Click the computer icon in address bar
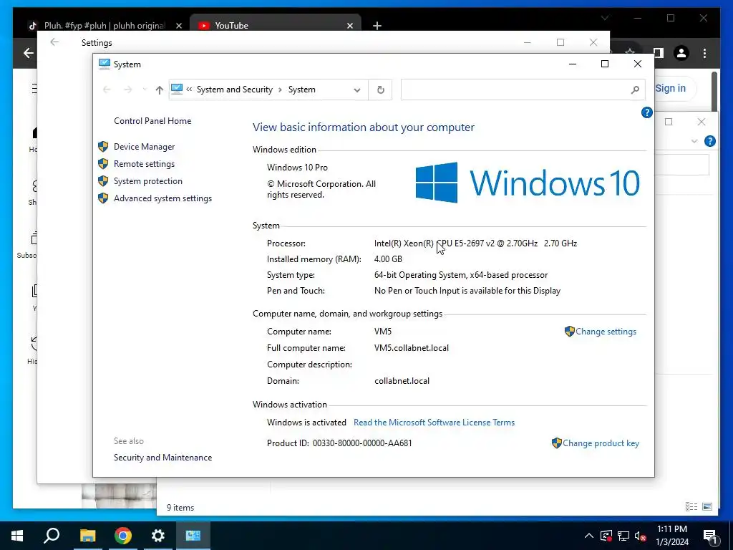The image size is (733, 550). pyautogui.click(x=177, y=89)
